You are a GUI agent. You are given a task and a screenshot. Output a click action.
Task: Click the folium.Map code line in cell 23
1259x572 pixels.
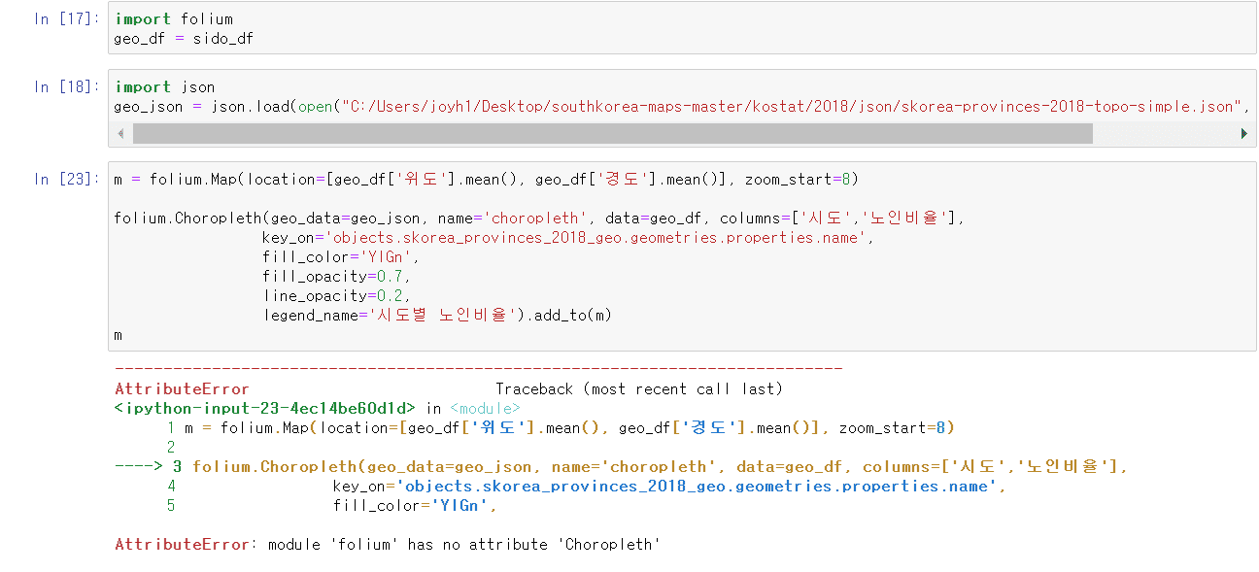[x=486, y=179]
